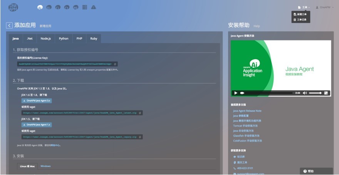This screenshot has width=339, height=175.
Task: Click the Agent_legacy.zip wget URL field
Action: (x=82, y=137)
